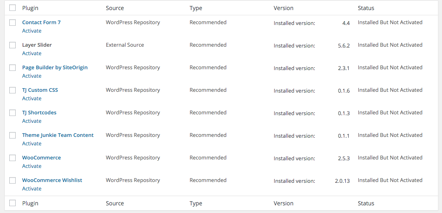Click the Status column header
Screen dimensions: 442x213
(366, 8)
